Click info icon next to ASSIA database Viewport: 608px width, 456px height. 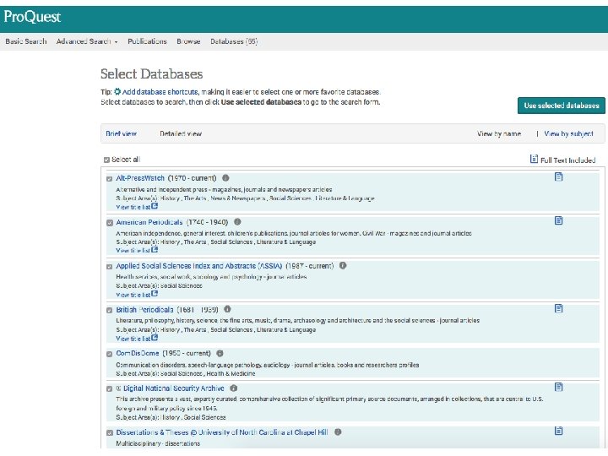(x=343, y=266)
